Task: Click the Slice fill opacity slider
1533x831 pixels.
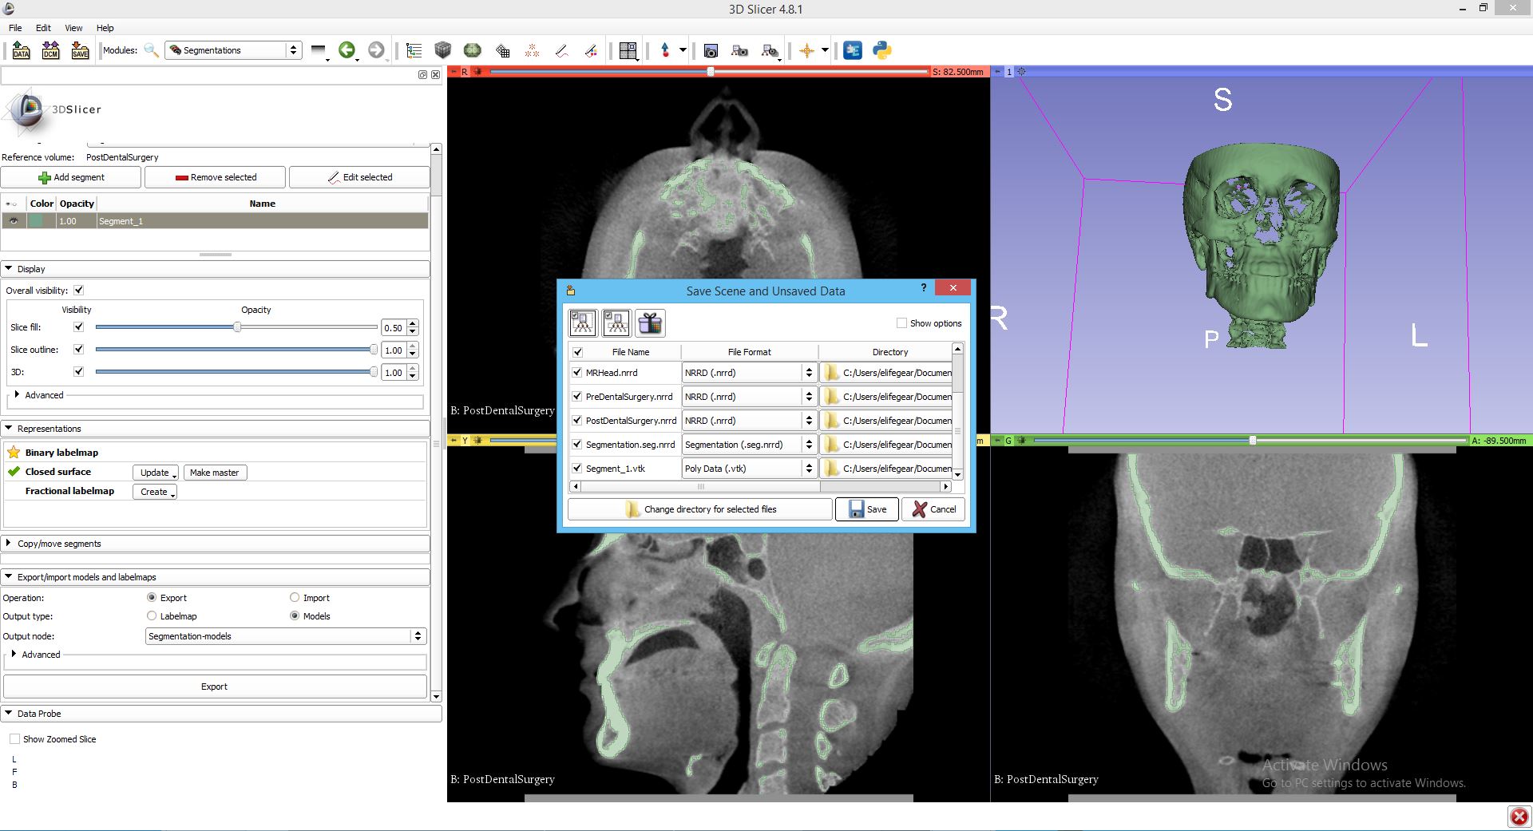Action: point(236,327)
